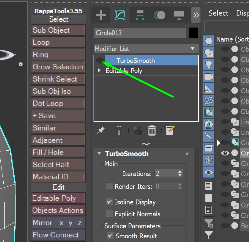Viewport: 249px width, 242px height.
Task: Click the Sub Obj Iso button
Action: [58, 91]
